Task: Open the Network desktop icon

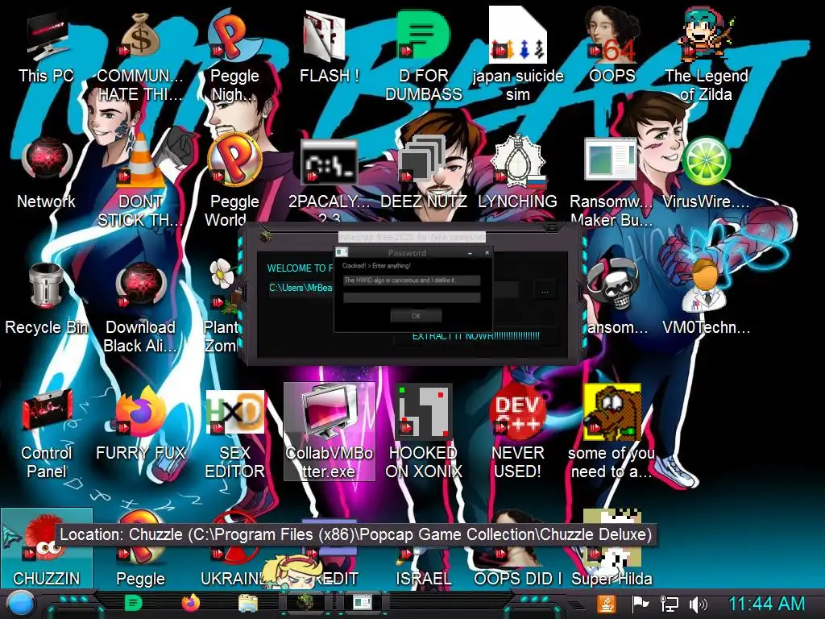Action: (x=46, y=172)
